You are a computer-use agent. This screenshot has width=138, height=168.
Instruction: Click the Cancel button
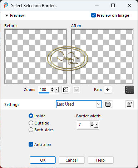[72, 160]
